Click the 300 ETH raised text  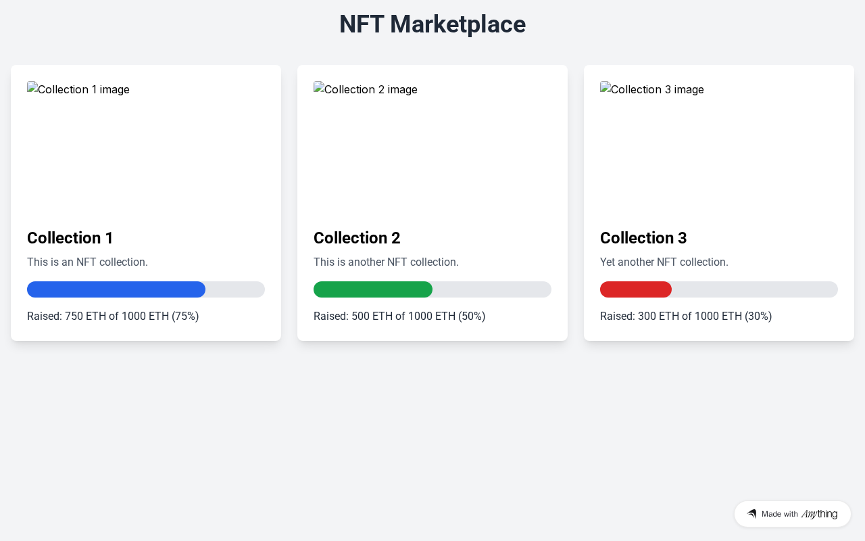pos(686,316)
